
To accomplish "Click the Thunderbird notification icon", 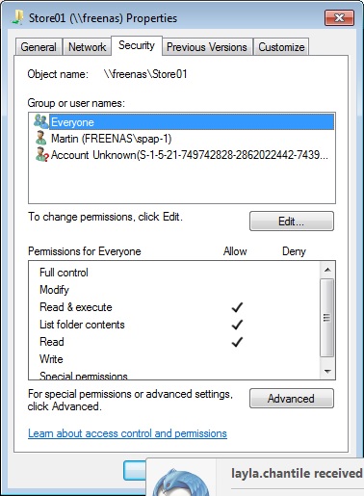I will coord(181,483).
